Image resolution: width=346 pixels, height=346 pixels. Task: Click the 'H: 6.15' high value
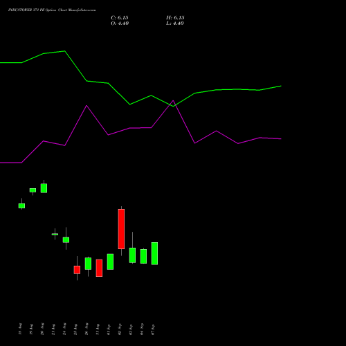[x=175, y=18]
